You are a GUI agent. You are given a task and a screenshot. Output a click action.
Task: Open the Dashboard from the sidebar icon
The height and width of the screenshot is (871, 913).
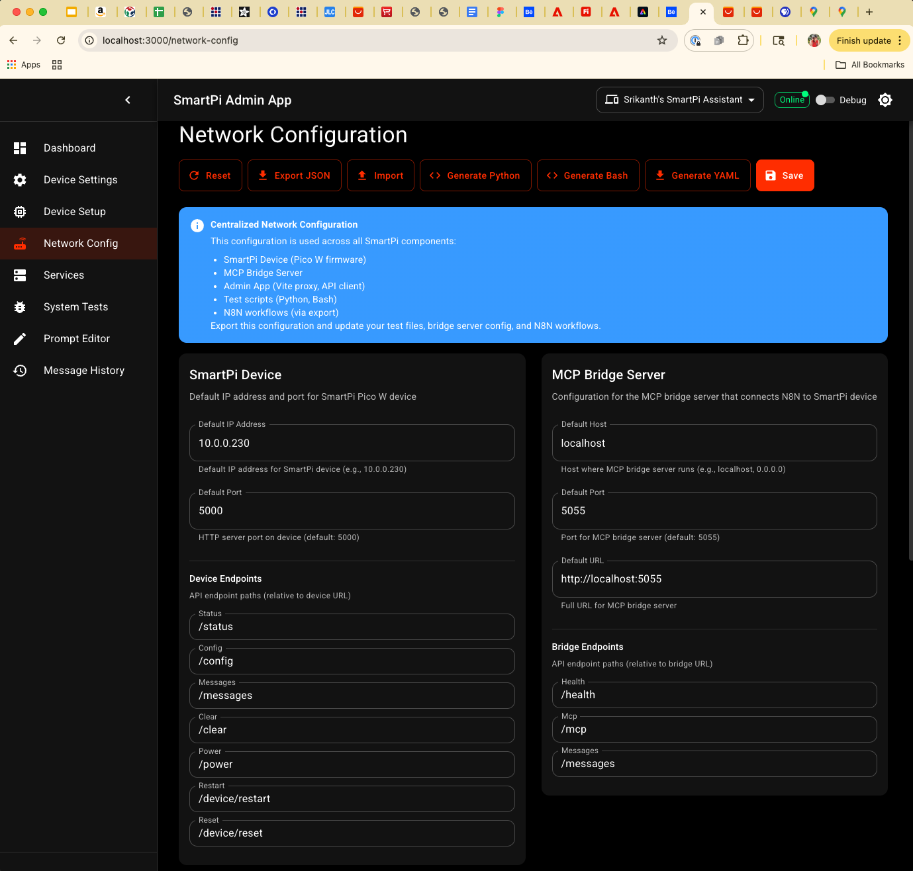pos(20,148)
